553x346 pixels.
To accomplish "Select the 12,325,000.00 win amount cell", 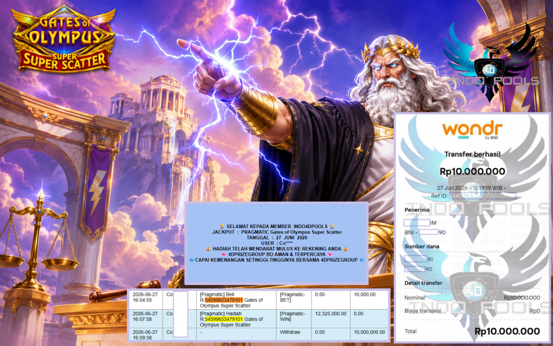I will coord(331,319).
